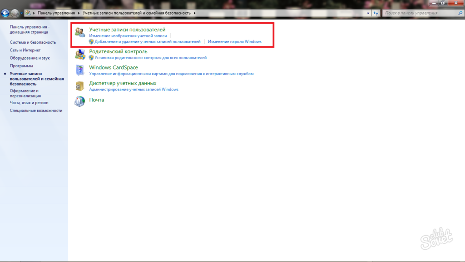Open Почта via its envelope icon
465x262 pixels.
80,101
